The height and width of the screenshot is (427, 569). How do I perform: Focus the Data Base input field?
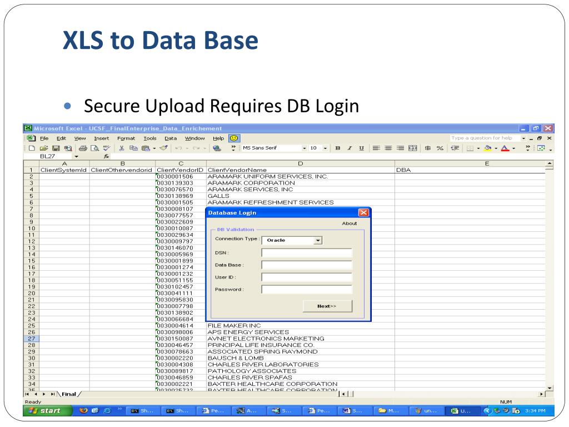coord(307,265)
